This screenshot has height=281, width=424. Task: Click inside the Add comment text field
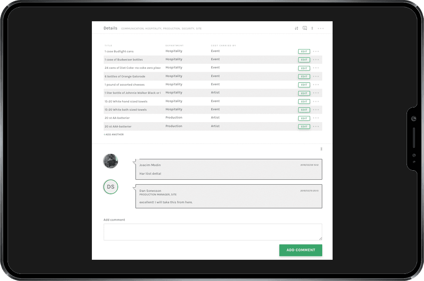point(212,231)
